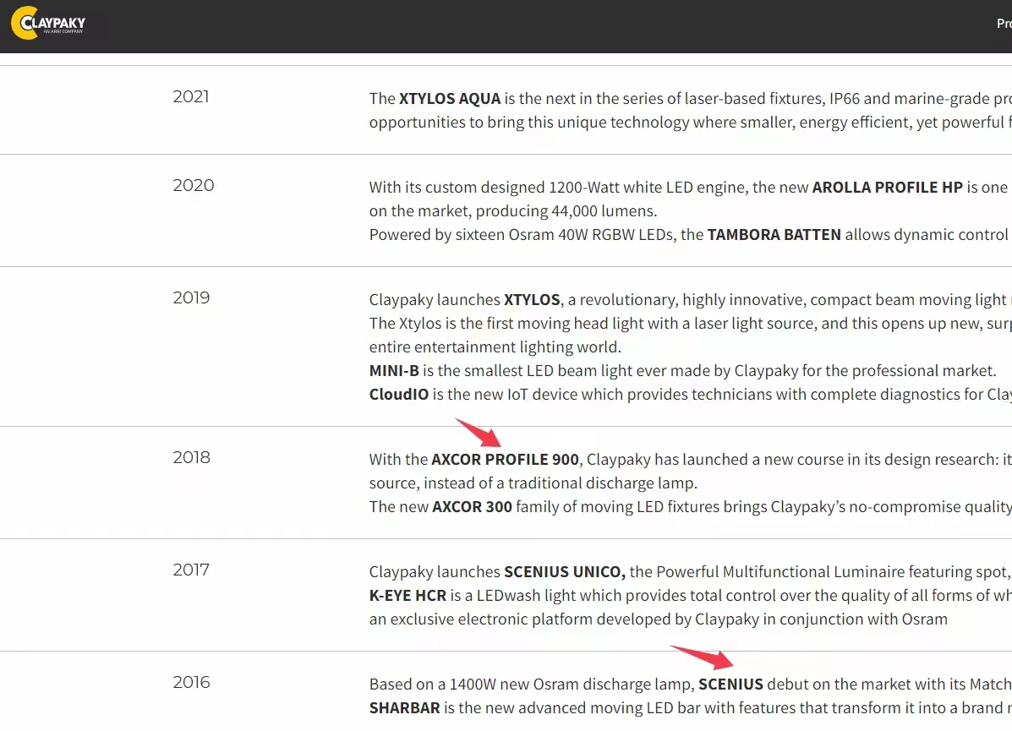Click the CloudIO product name
The width and height of the screenshot is (1012, 731).
click(x=399, y=395)
